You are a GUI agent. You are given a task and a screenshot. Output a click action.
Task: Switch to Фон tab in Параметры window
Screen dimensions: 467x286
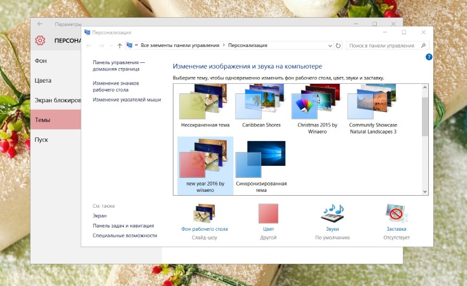(56, 61)
